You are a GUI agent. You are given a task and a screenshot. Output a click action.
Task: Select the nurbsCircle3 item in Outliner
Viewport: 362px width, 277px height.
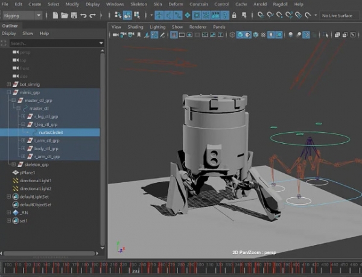[x=50, y=132]
